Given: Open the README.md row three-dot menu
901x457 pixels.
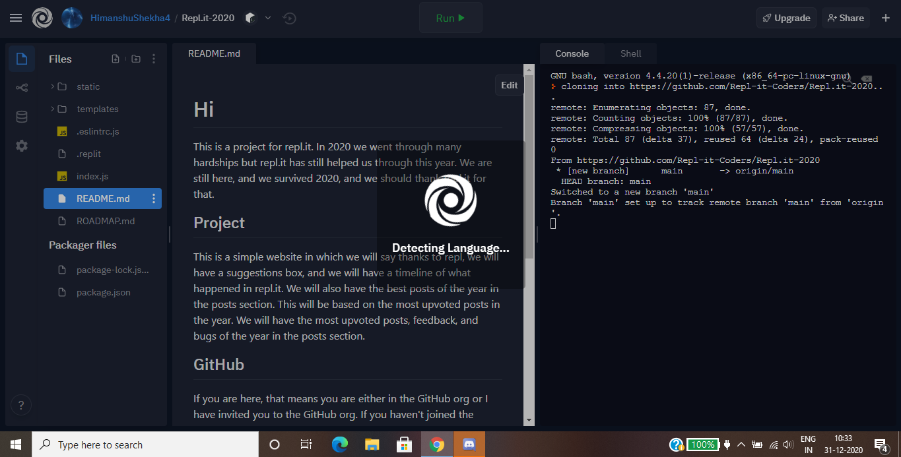Looking at the screenshot, I should (154, 198).
